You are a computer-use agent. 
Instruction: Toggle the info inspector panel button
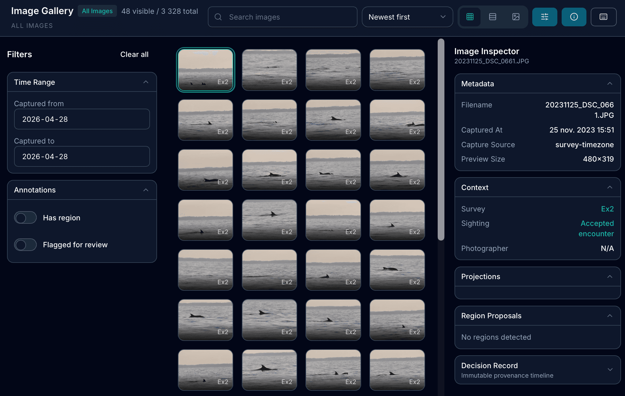point(574,17)
